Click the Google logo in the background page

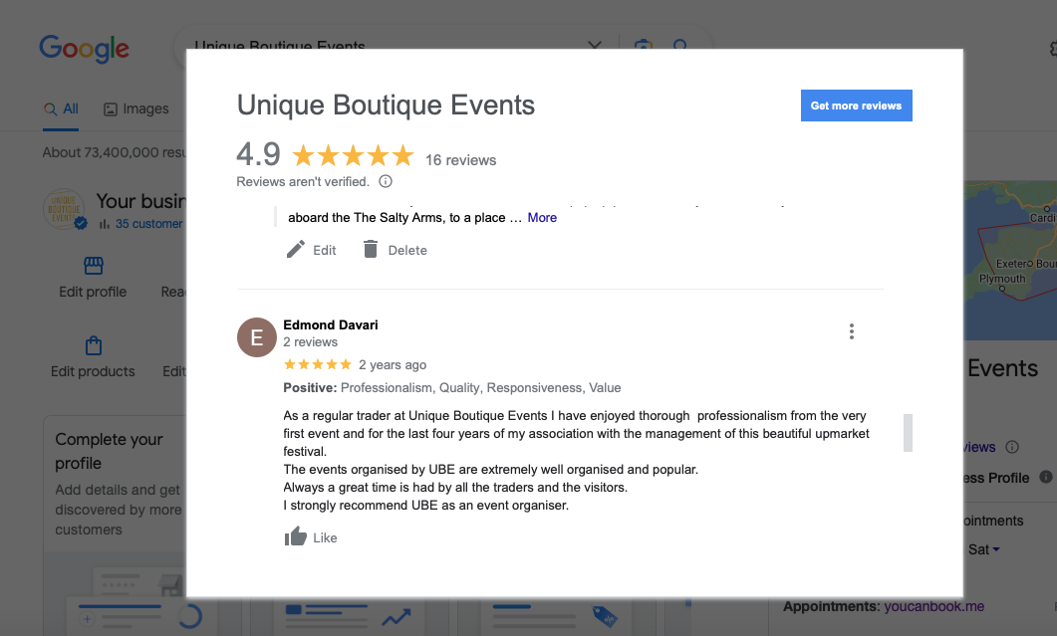click(x=85, y=49)
